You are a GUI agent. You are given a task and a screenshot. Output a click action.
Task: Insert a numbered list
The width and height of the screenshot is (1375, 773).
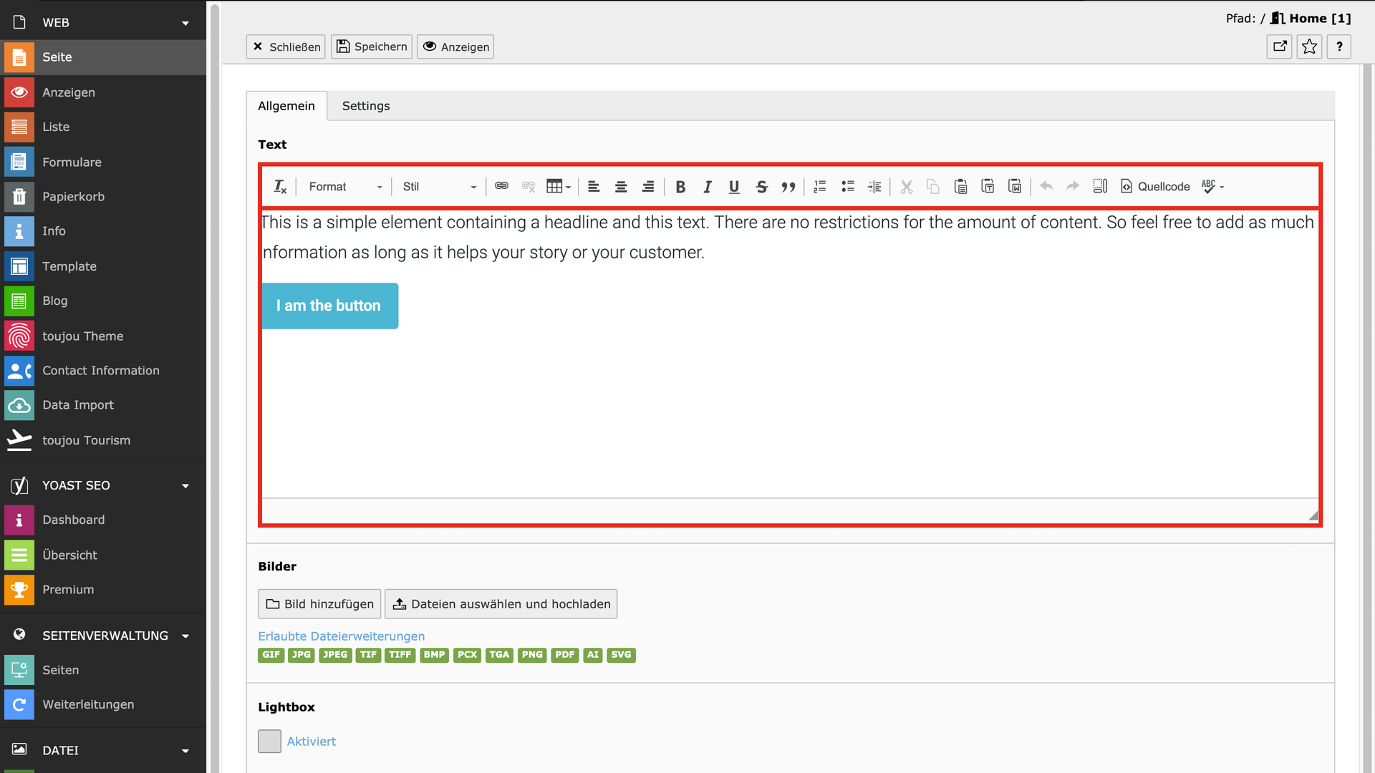pyautogui.click(x=820, y=187)
